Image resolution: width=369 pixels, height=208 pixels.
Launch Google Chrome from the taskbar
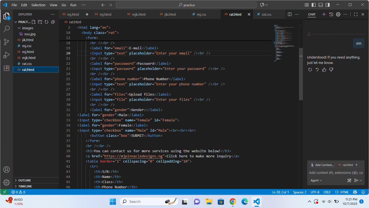(x=232, y=201)
